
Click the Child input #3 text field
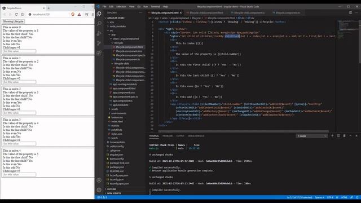19,113
